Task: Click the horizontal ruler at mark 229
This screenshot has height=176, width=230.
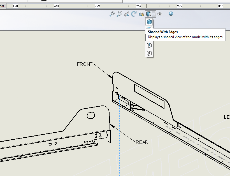Action: point(97,6)
